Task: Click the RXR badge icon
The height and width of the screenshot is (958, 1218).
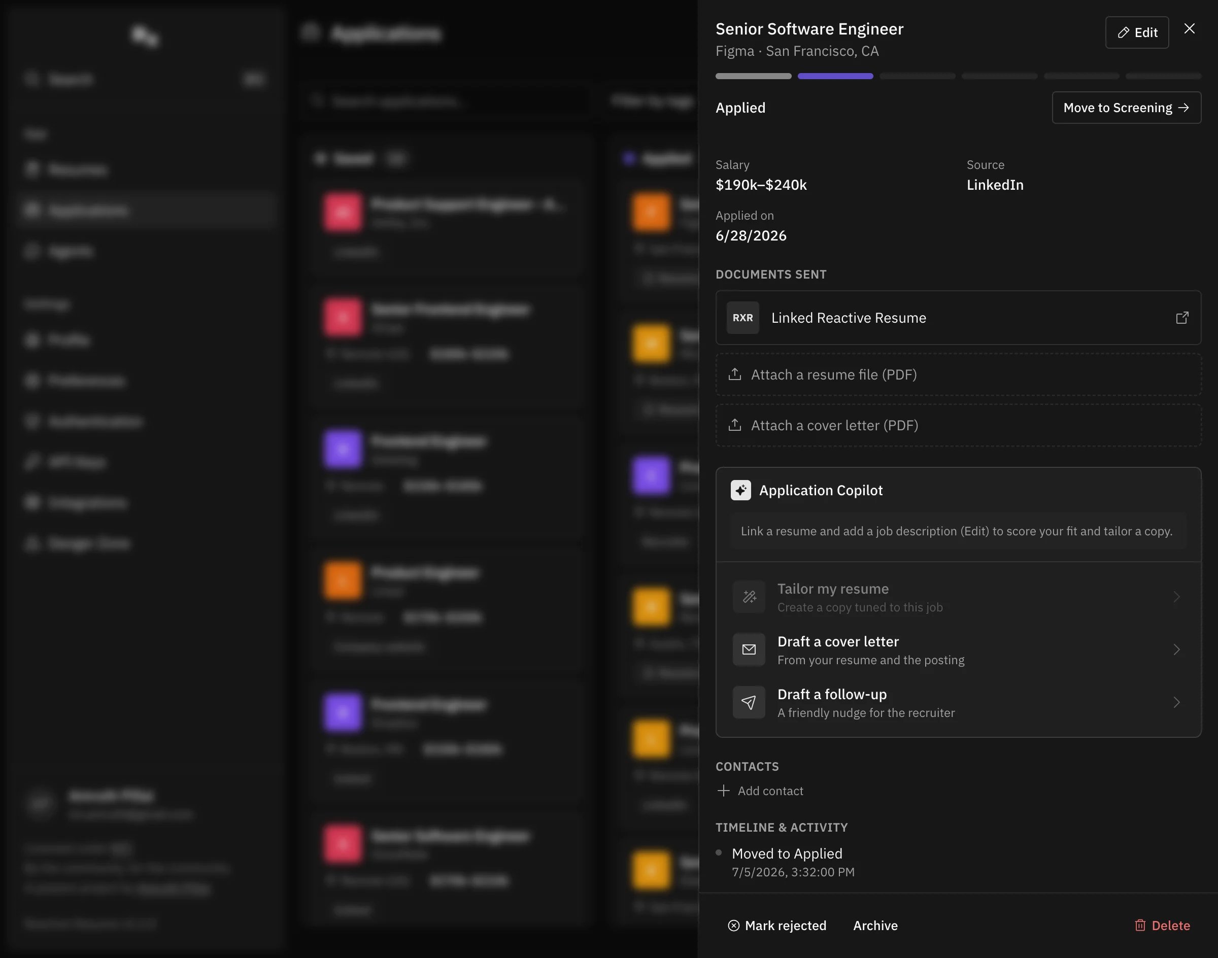Action: click(742, 318)
